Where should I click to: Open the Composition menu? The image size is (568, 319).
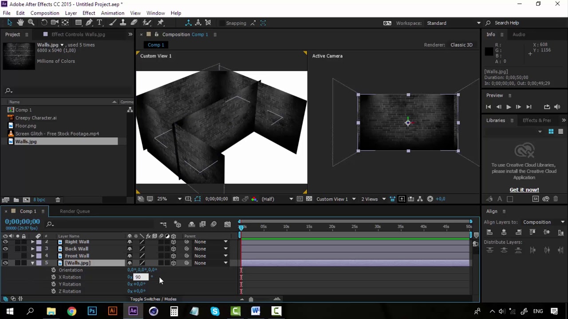click(x=45, y=13)
